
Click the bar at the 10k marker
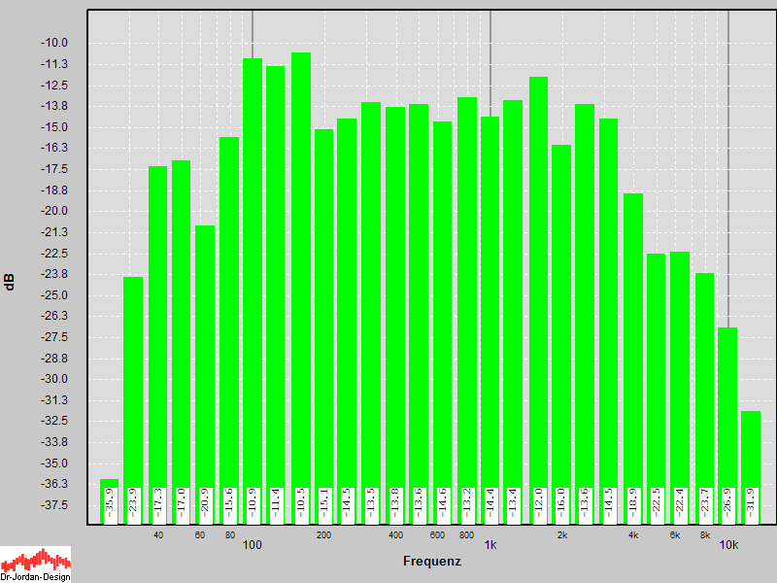[727, 408]
